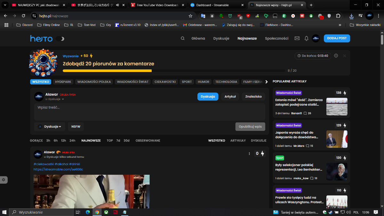Image resolution: width=384 pixels, height=216 pixels.
Task: Go to the Społeczności nav tab
Action: 276,38
